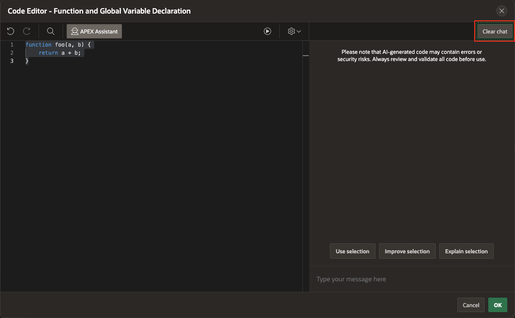515x318 pixels.
Task: Cancel the code editor changes
Action: click(471, 305)
